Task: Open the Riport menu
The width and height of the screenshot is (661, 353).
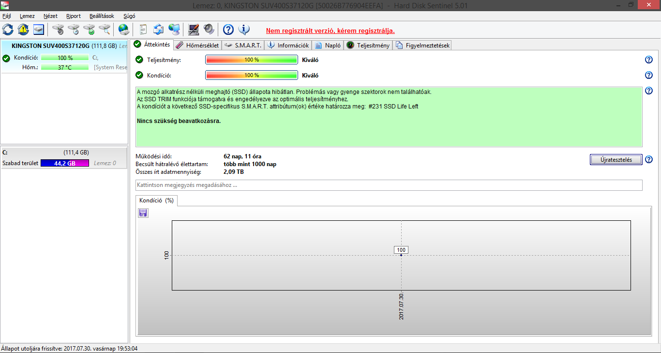Action: tap(74, 16)
